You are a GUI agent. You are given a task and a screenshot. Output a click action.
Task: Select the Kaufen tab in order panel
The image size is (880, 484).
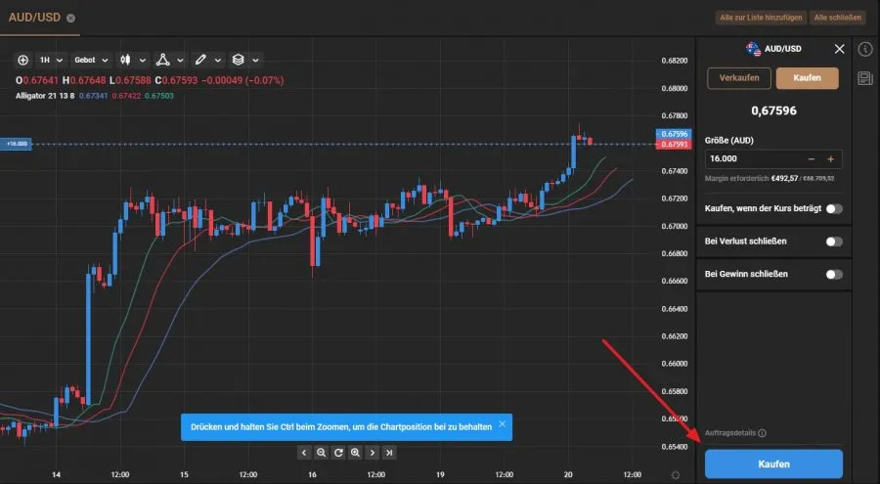click(x=807, y=78)
